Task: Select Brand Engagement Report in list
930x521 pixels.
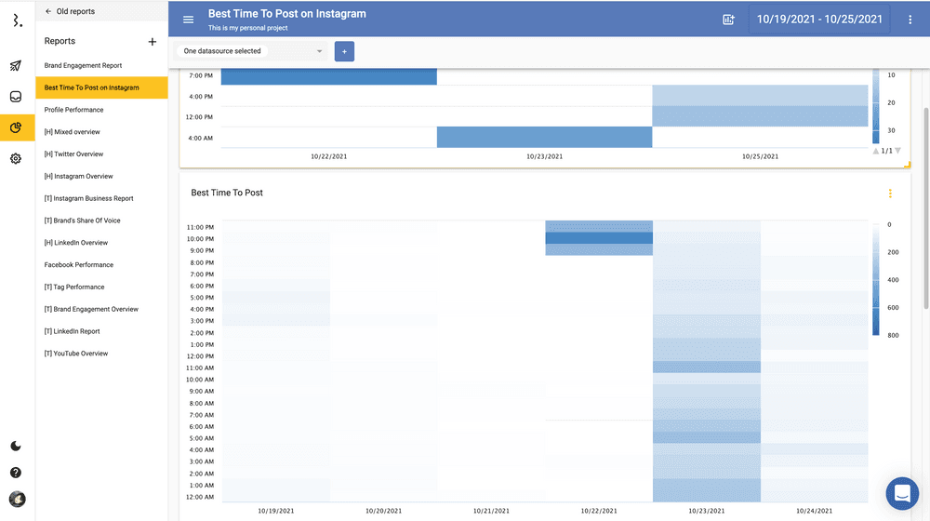Action: pos(83,66)
